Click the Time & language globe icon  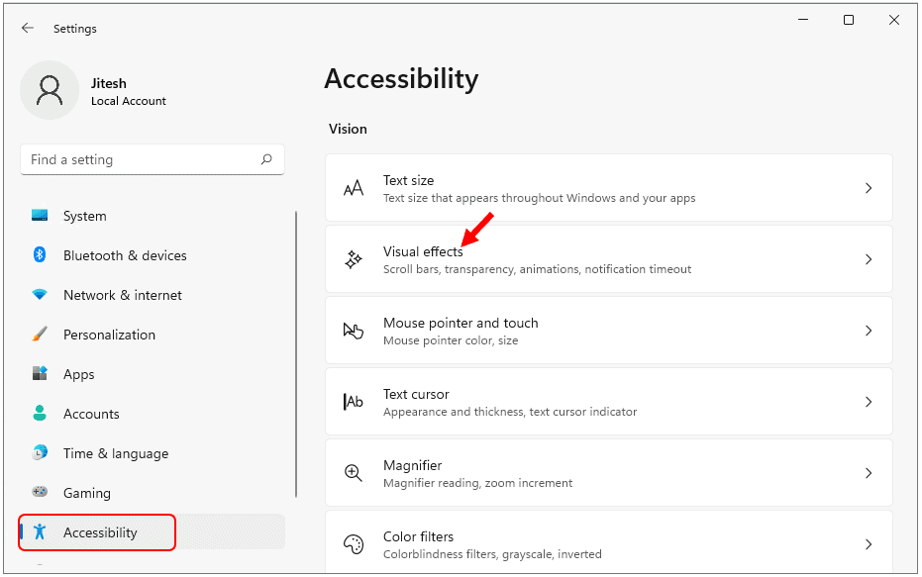click(x=40, y=452)
